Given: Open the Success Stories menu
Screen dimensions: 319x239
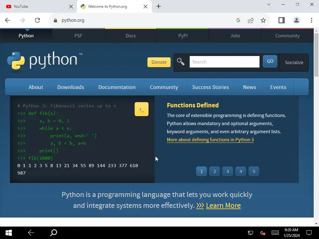Looking at the screenshot, I should tap(211, 87).
